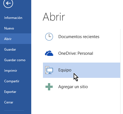123x114 pixels.
Task: Select the Equipo location text
Action: point(65,70)
